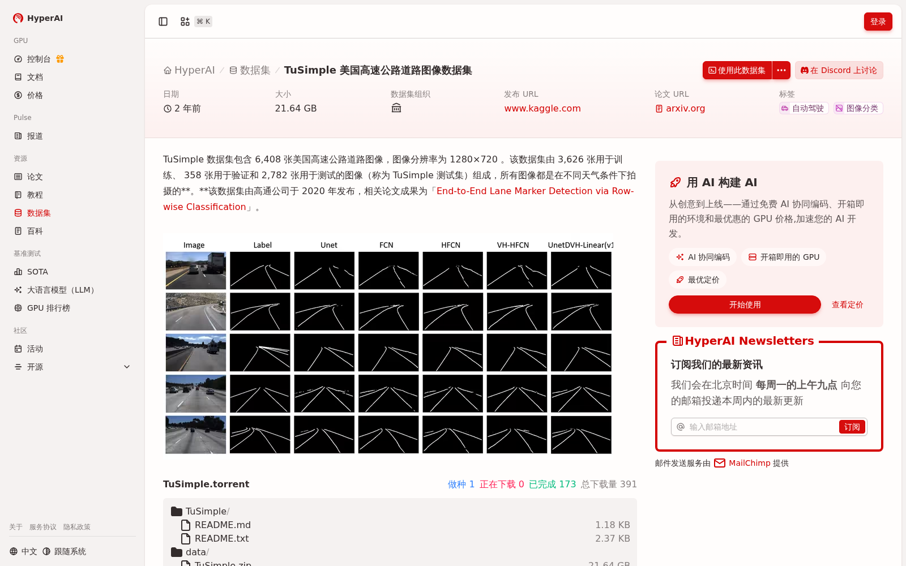Open 隐私政策 footer link

pyautogui.click(x=77, y=527)
